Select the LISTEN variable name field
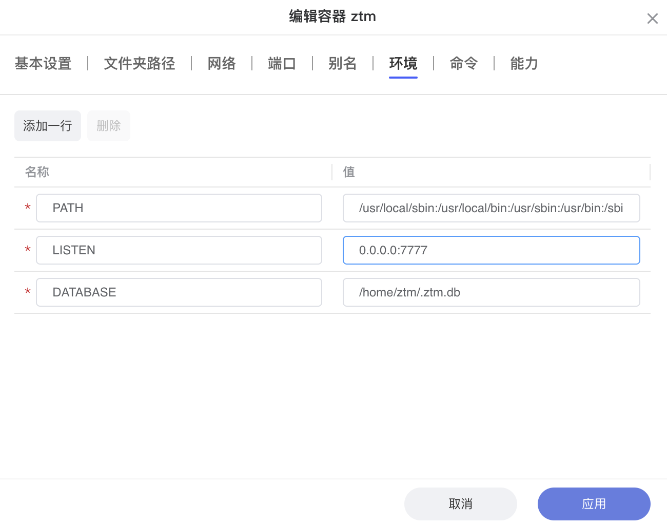The height and width of the screenshot is (524, 667). coord(179,250)
